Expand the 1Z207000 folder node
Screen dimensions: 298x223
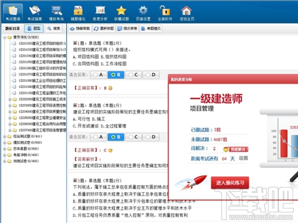coord(10,130)
